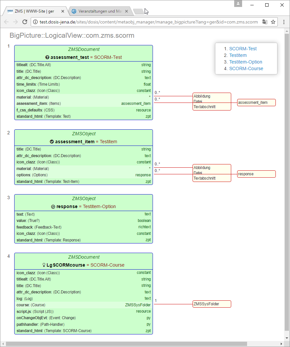Screen dimensions: 290x347
Task: Click the ZMSSysFolder relation box
Action: [x=212, y=304]
